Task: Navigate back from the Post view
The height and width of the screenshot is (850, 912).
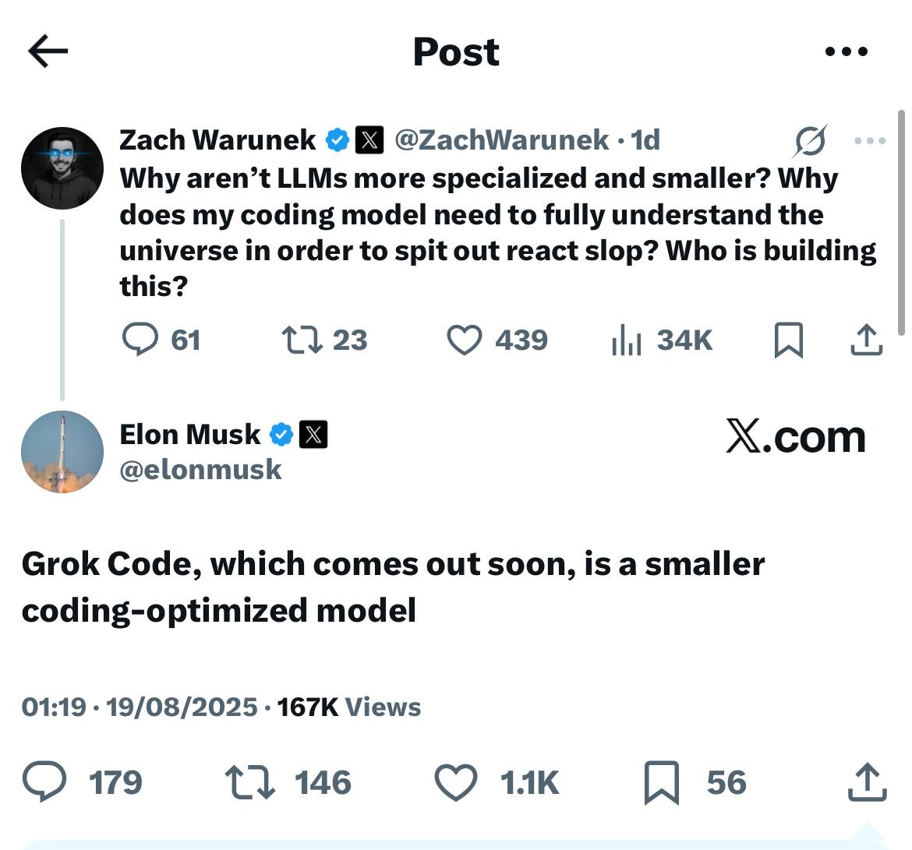Action: pyautogui.click(x=45, y=50)
